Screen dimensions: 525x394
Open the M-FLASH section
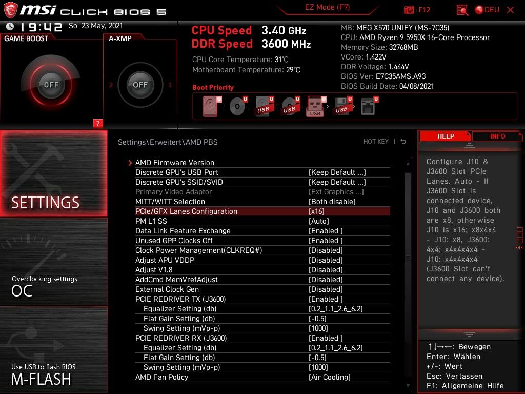(53, 350)
